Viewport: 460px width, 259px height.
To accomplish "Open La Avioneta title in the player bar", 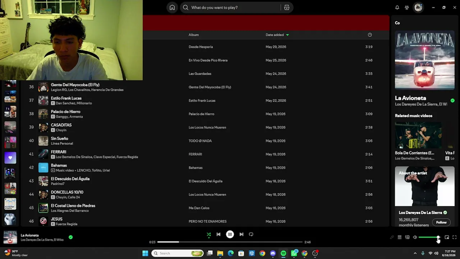I will 29,235.
